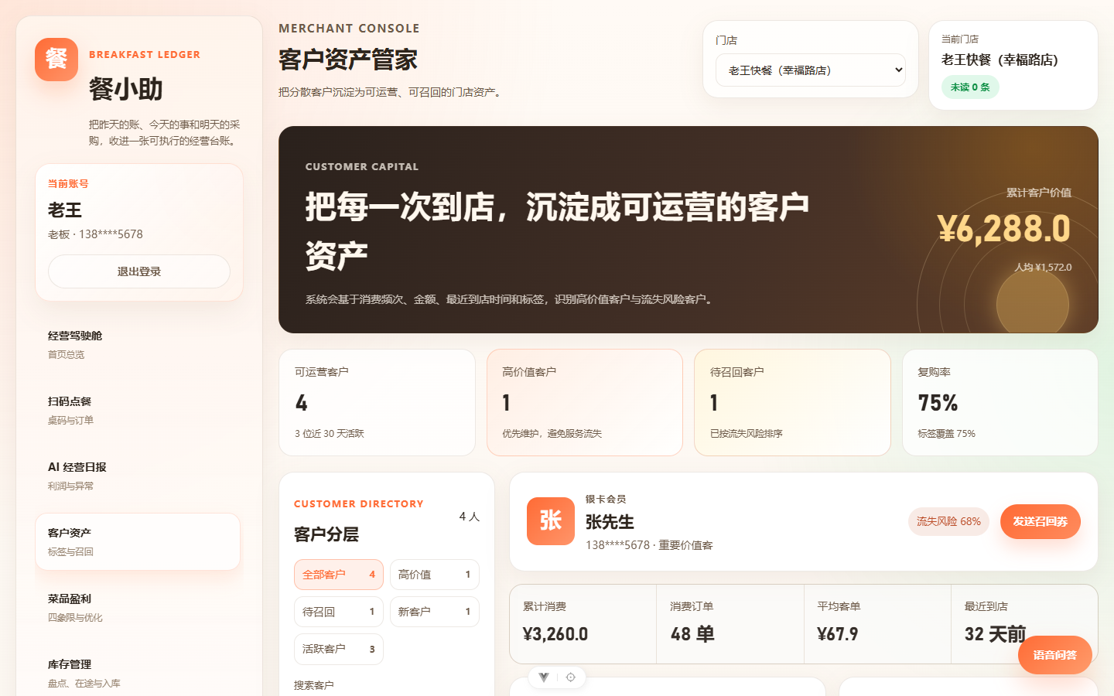Click the 人均 ¥1,572.0 label
The image size is (1114, 696).
tap(1043, 268)
